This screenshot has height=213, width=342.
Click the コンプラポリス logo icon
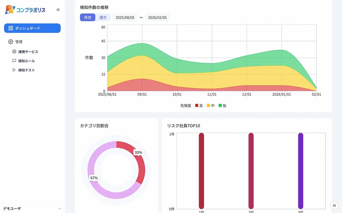pyautogui.click(x=10, y=10)
